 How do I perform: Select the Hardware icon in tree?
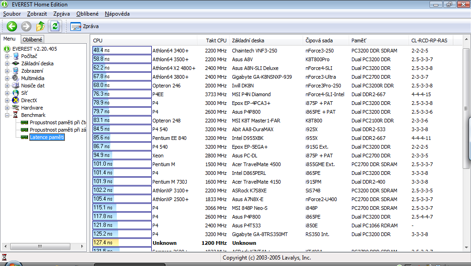point(16,108)
